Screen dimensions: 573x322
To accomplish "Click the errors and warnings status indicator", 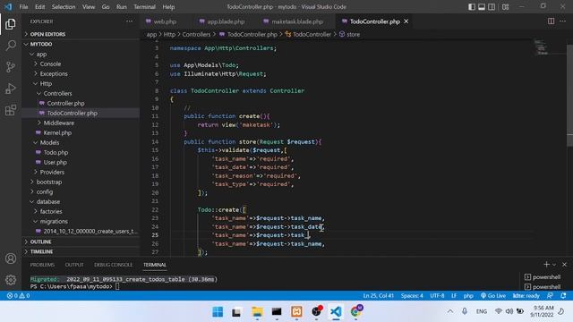I will click(18, 296).
